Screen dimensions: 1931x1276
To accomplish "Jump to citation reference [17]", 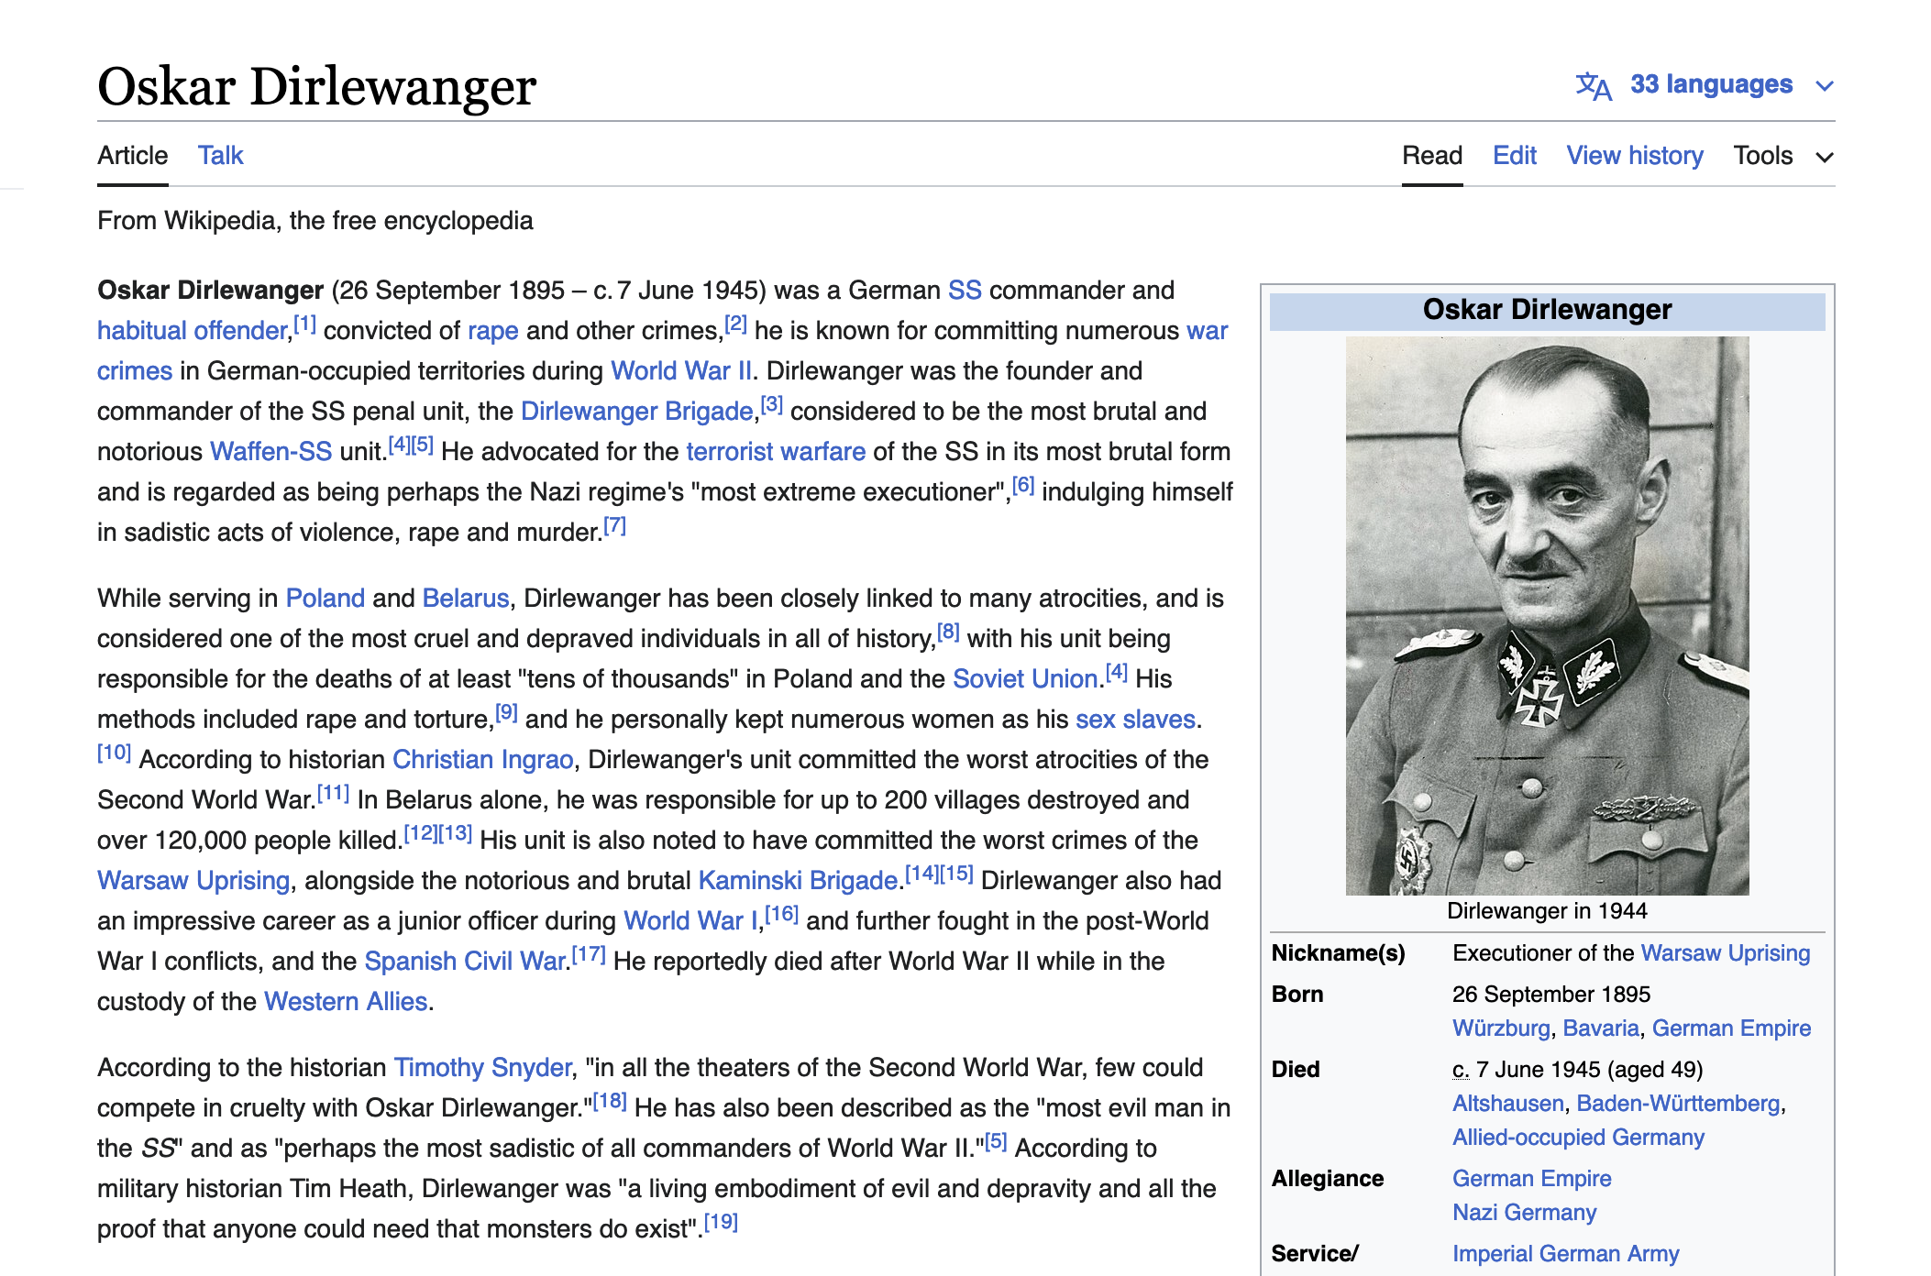I will pos(589,954).
